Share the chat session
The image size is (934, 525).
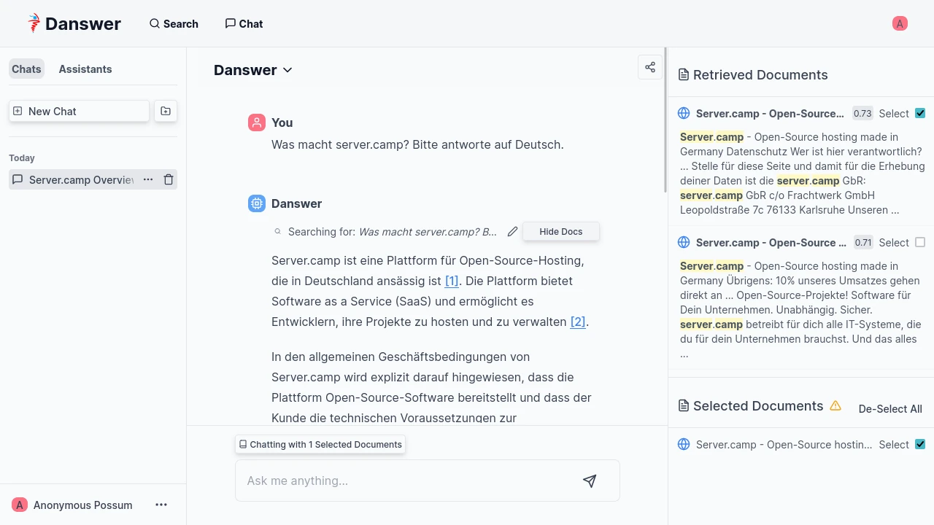pyautogui.click(x=650, y=67)
